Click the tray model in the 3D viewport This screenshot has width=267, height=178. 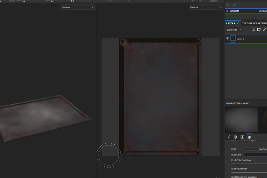point(44,118)
